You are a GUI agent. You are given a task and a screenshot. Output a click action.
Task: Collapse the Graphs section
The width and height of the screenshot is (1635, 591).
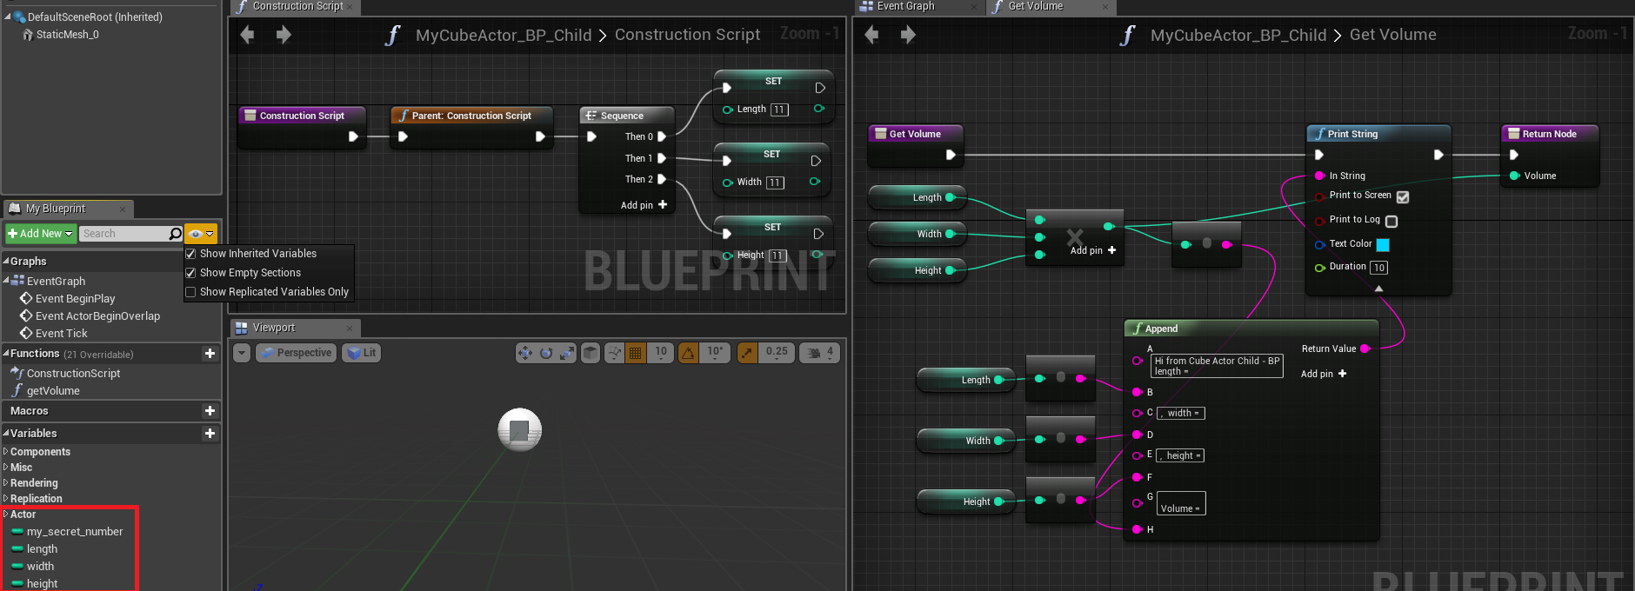(6, 261)
